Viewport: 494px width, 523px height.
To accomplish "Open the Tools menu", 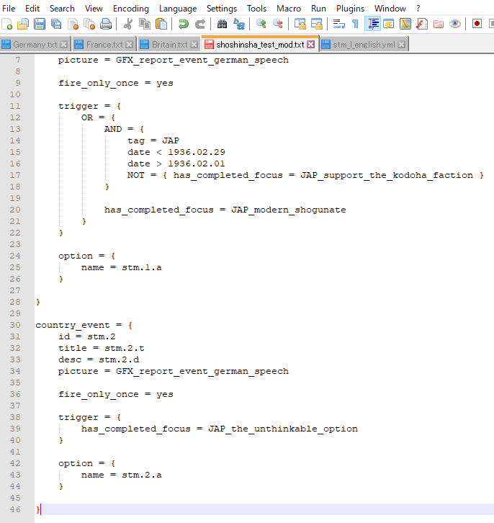I will pos(256,9).
